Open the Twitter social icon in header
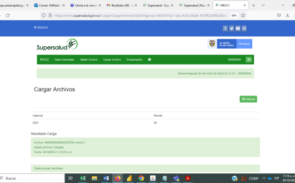 click(x=231, y=28)
